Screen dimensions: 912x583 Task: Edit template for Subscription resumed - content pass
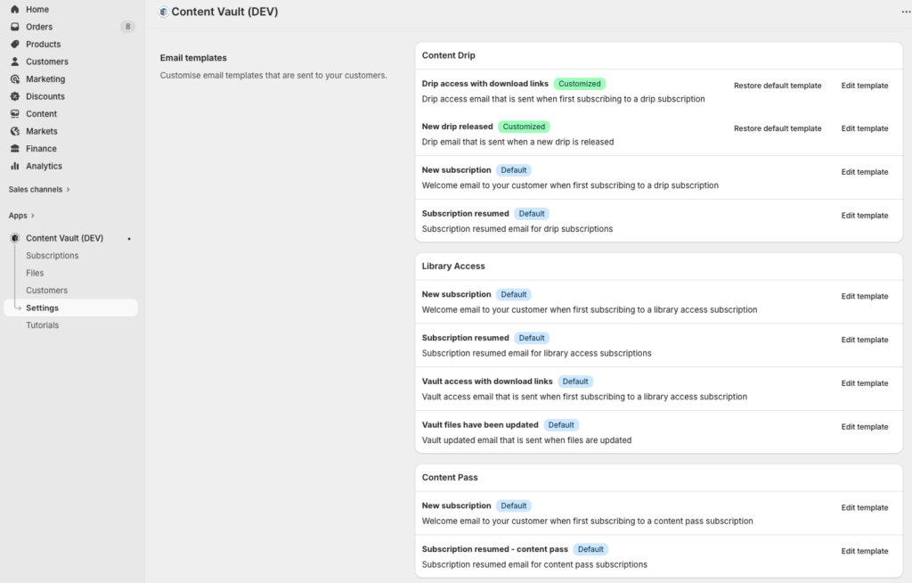[864, 551]
